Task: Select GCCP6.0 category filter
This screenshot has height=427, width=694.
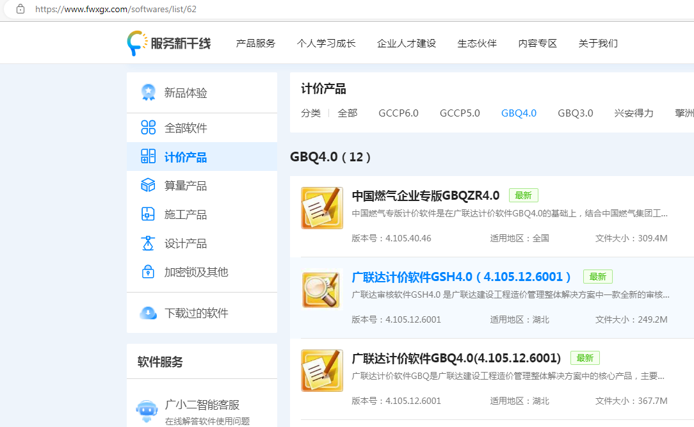Action: tap(398, 113)
